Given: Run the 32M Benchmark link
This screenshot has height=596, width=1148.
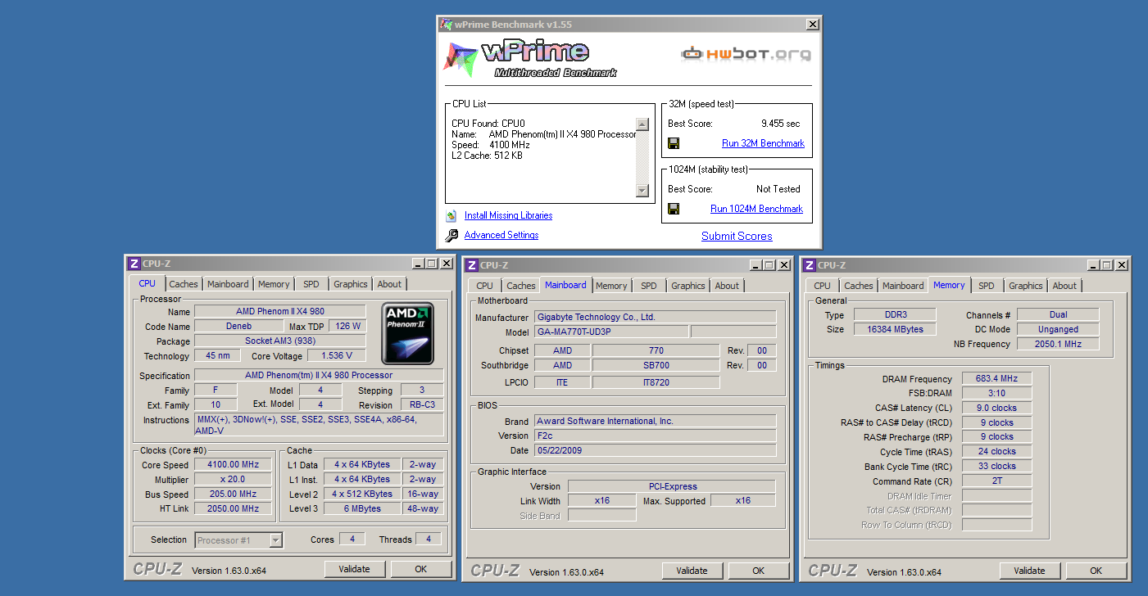Looking at the screenshot, I should [x=763, y=143].
